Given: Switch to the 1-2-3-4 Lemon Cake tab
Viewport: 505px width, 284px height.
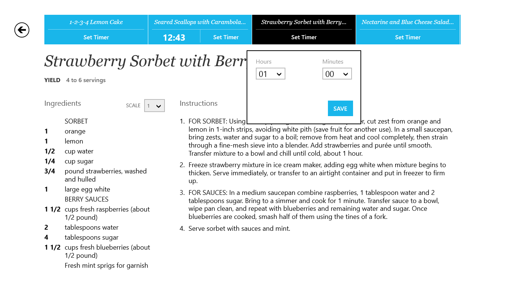Looking at the screenshot, I should [x=96, y=22].
